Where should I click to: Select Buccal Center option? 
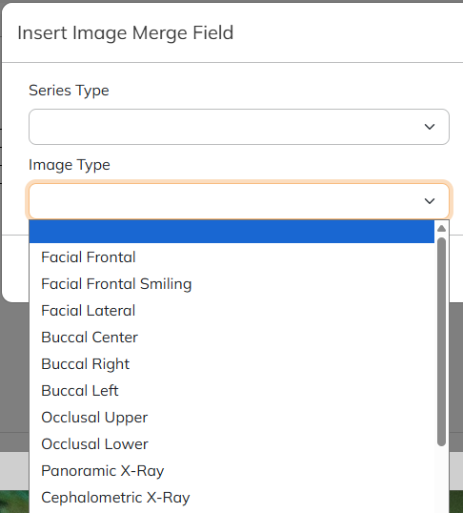tap(231, 338)
